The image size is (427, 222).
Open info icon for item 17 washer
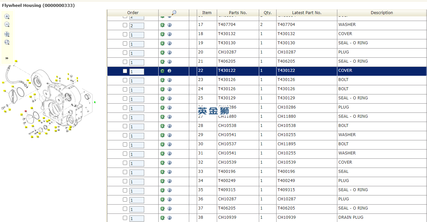[x=169, y=25]
